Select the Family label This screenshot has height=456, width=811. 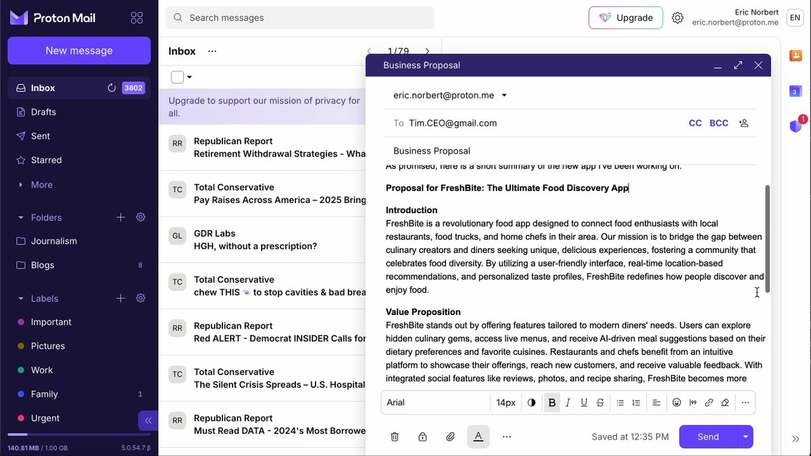coord(79,394)
